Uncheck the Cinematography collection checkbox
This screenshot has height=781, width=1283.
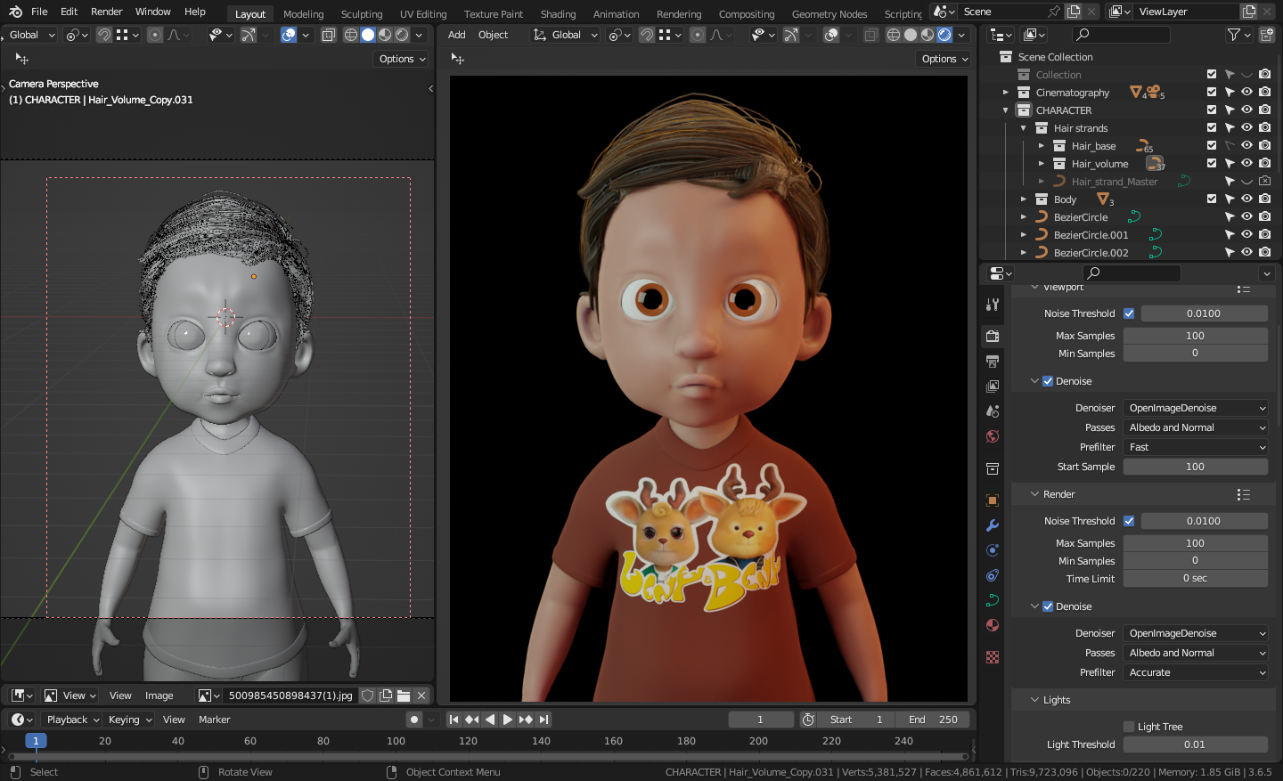[x=1212, y=92]
